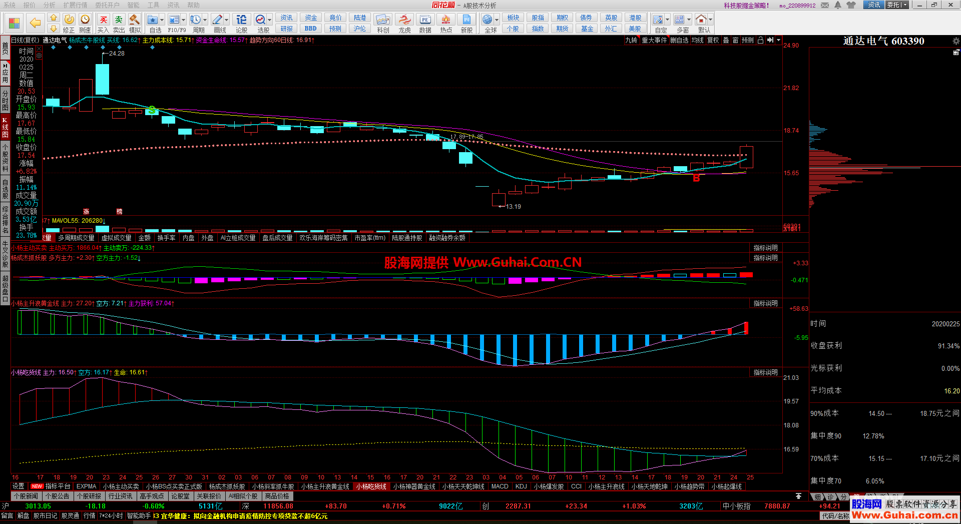Click the 科技股掘金策略 promo link

747,6
